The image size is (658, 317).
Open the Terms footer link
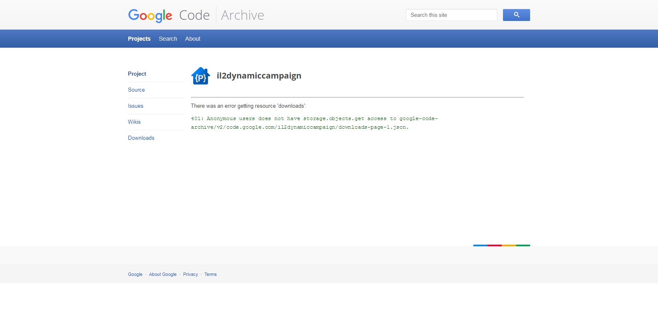(x=211, y=274)
